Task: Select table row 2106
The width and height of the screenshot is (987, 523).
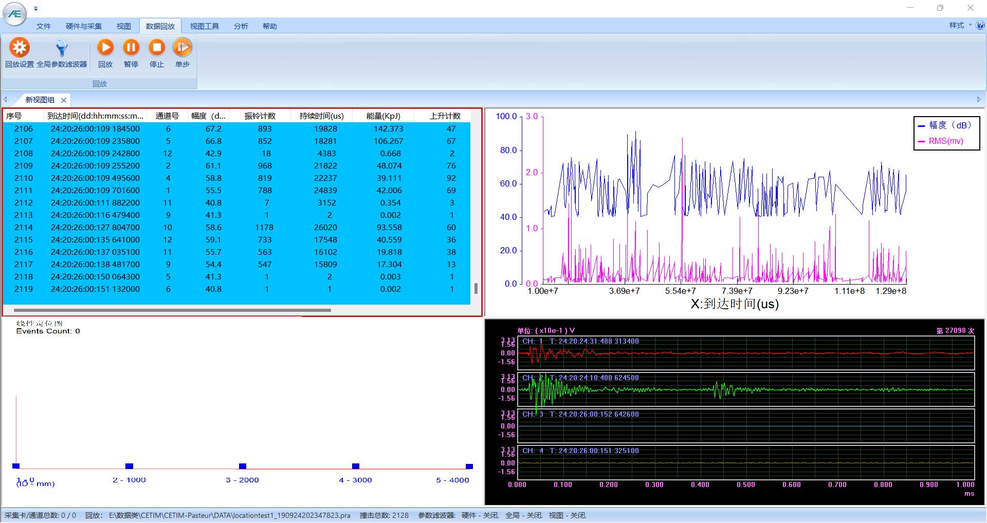Action: [x=236, y=129]
